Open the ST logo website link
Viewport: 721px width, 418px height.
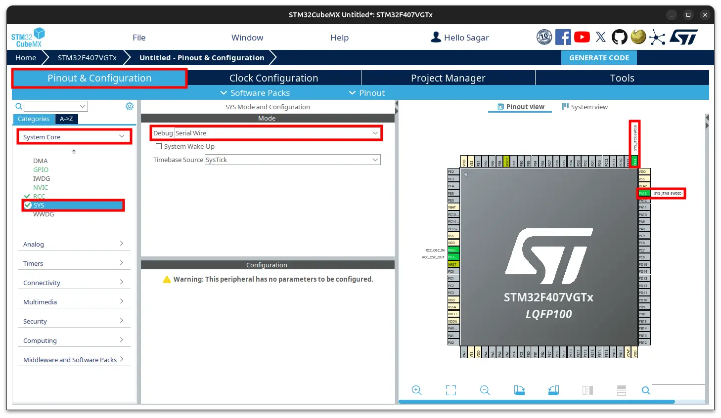[x=683, y=37]
